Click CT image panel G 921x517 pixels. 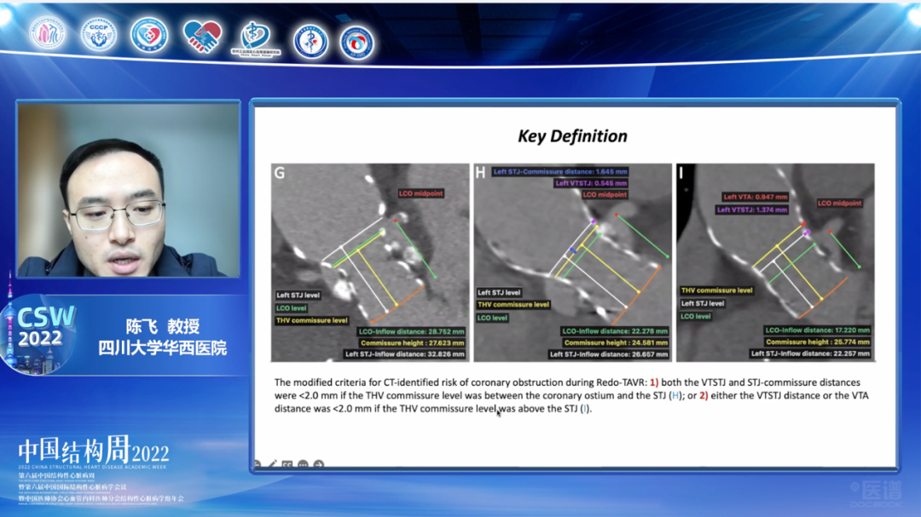click(370, 262)
